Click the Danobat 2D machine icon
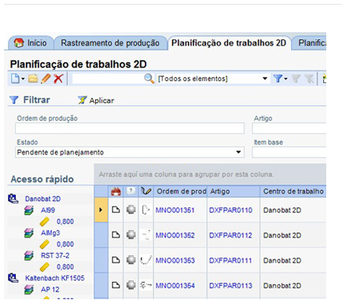Screen dimensions: 342x300 click(x=13, y=199)
